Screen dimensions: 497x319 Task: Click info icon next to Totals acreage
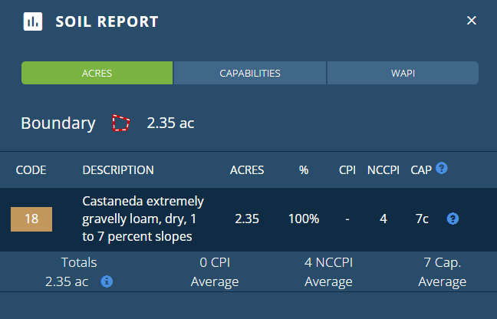click(x=107, y=281)
